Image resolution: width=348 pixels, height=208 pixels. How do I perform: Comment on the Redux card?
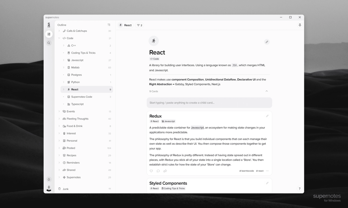[158, 171]
